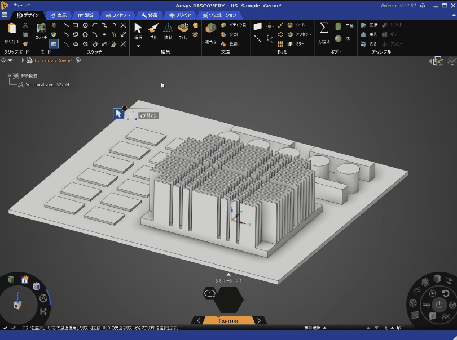Click the EXPLORE stage button
Screen dimensions: 457x340
229,320
